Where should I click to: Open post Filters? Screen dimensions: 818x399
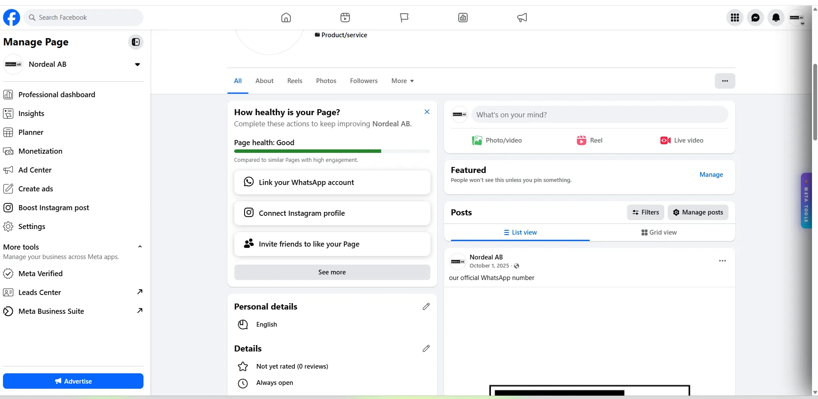[x=645, y=212]
